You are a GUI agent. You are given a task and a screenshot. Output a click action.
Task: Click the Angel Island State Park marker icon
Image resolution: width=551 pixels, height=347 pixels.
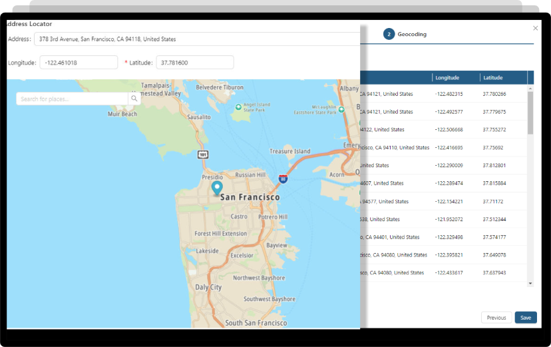pyautogui.click(x=238, y=107)
